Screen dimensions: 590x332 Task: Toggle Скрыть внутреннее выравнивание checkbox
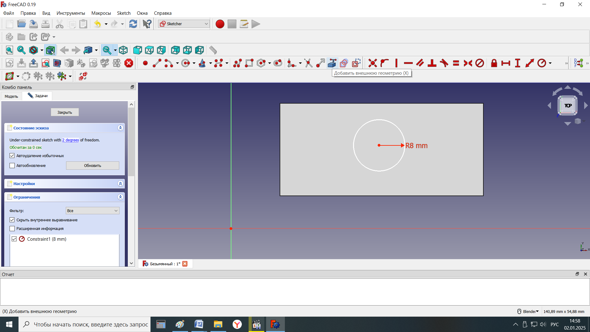(x=12, y=220)
